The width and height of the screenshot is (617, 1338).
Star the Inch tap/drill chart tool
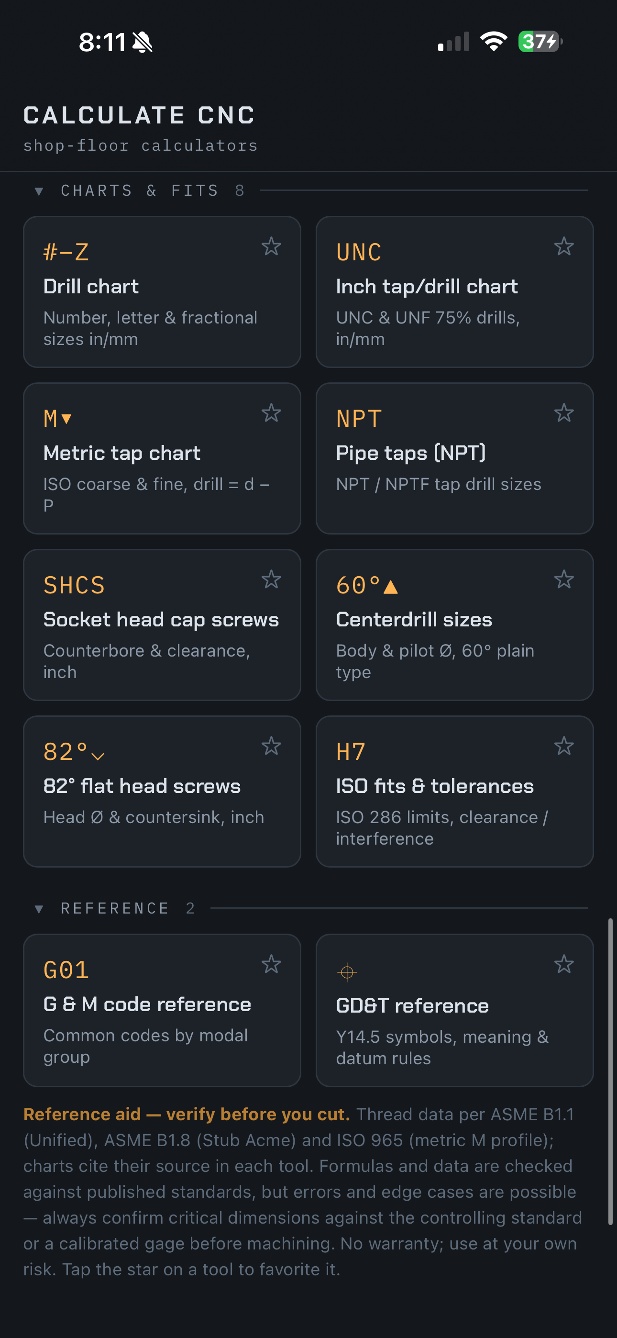click(563, 246)
